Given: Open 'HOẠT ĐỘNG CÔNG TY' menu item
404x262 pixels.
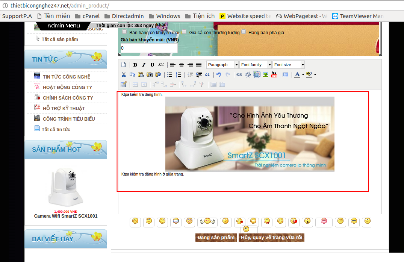Looking at the screenshot, I should click(68, 87).
